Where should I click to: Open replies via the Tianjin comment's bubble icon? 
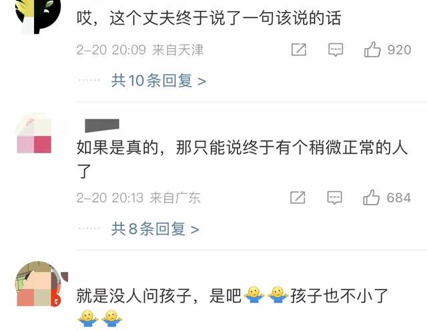tap(336, 50)
